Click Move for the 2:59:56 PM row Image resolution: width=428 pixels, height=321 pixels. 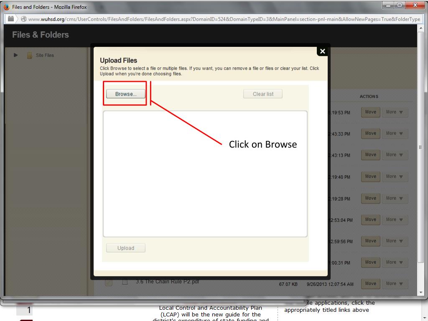click(x=370, y=241)
